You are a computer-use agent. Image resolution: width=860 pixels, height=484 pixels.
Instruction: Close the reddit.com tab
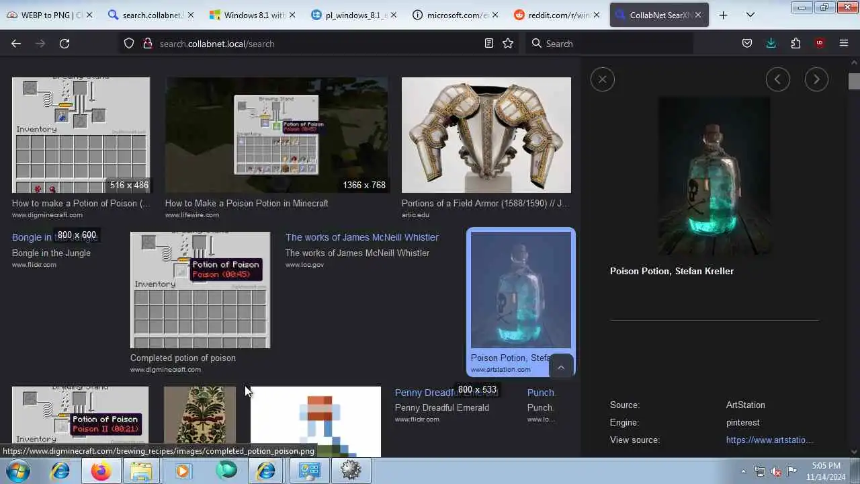[597, 15]
